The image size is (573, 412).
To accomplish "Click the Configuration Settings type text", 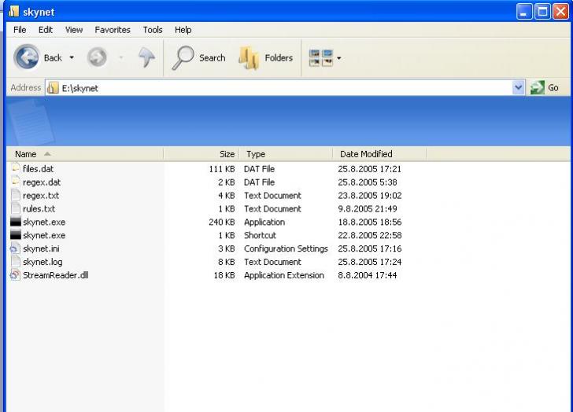I will click(286, 248).
